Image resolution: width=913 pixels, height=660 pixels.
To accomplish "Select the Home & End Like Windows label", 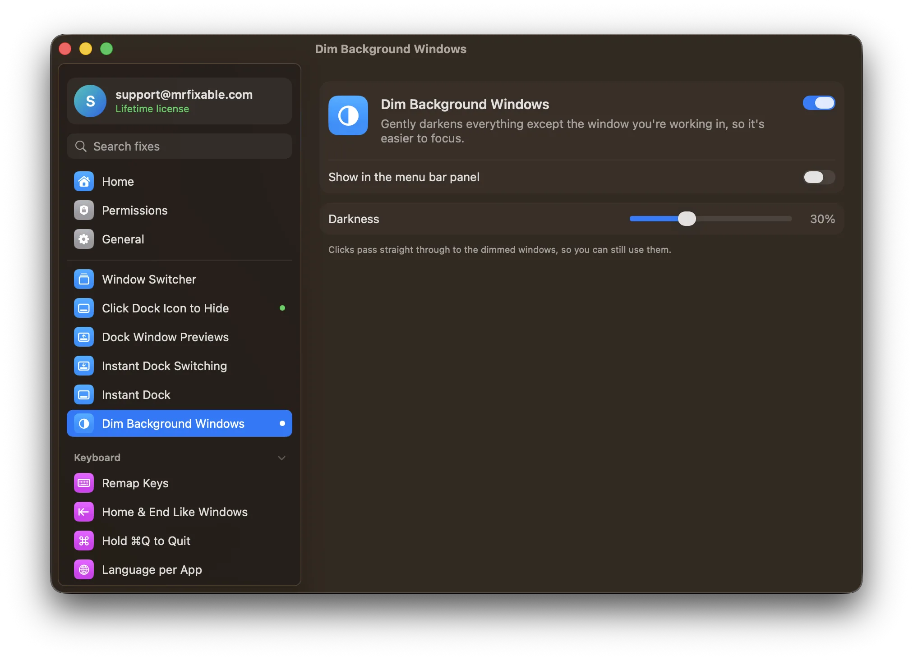I will click(175, 512).
